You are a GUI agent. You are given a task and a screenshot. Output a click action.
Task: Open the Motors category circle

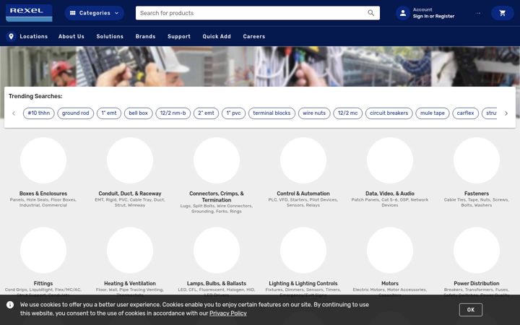pos(390,250)
